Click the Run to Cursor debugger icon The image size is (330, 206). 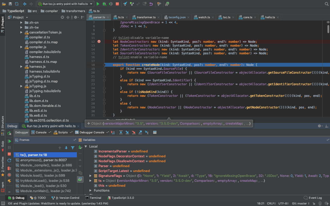point(147,132)
